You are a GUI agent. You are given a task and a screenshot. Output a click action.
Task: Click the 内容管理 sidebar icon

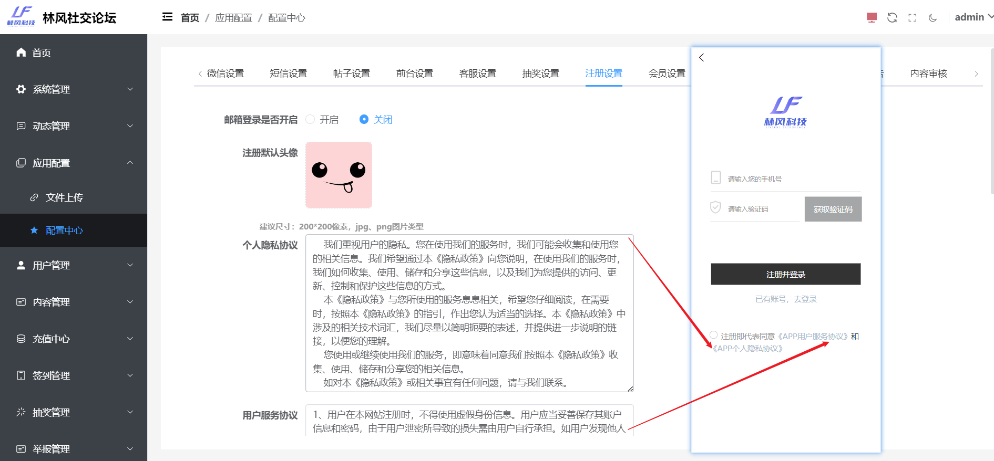[x=21, y=302]
